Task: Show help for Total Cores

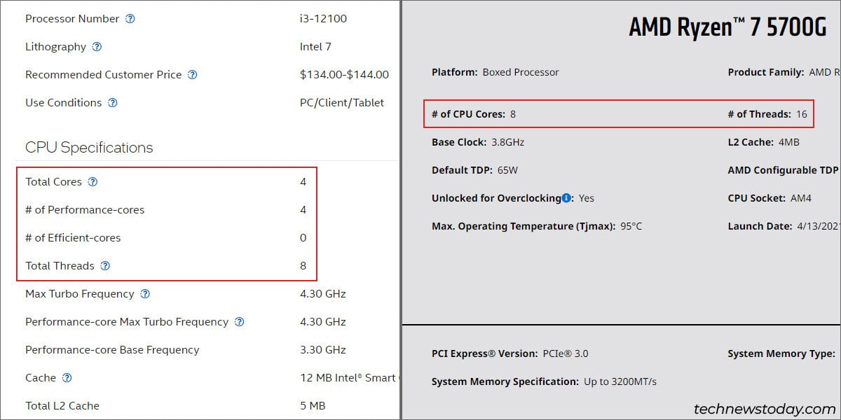Action: pyautogui.click(x=93, y=182)
